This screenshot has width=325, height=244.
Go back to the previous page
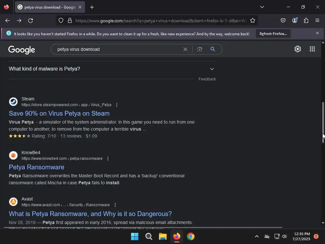(x=8, y=21)
